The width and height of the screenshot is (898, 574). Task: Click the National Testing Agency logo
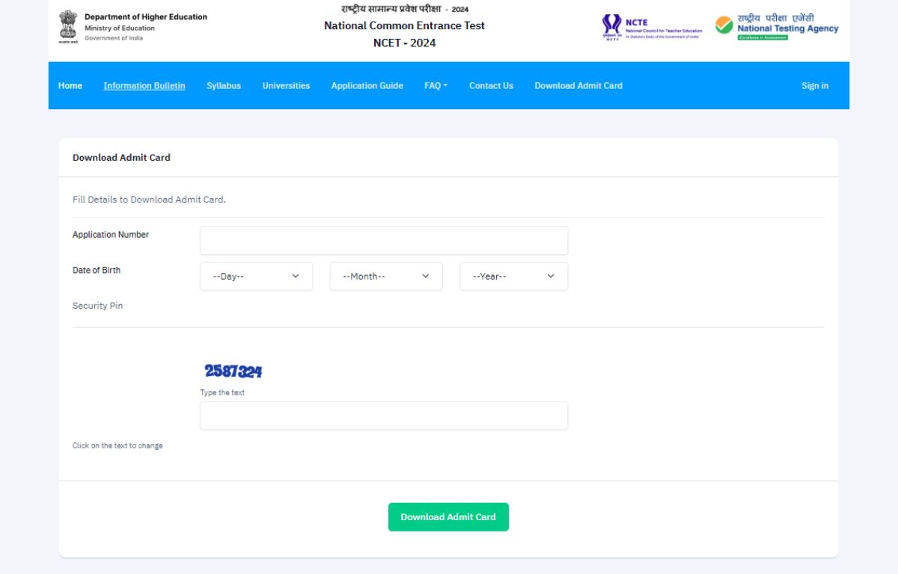click(x=776, y=26)
